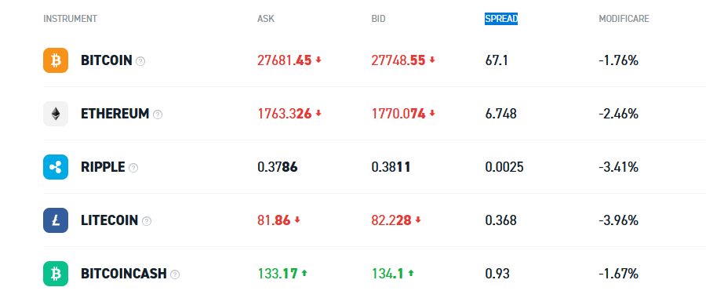Click Bitcoin spread value 67.1
This screenshot has width=706, height=298.
click(497, 60)
